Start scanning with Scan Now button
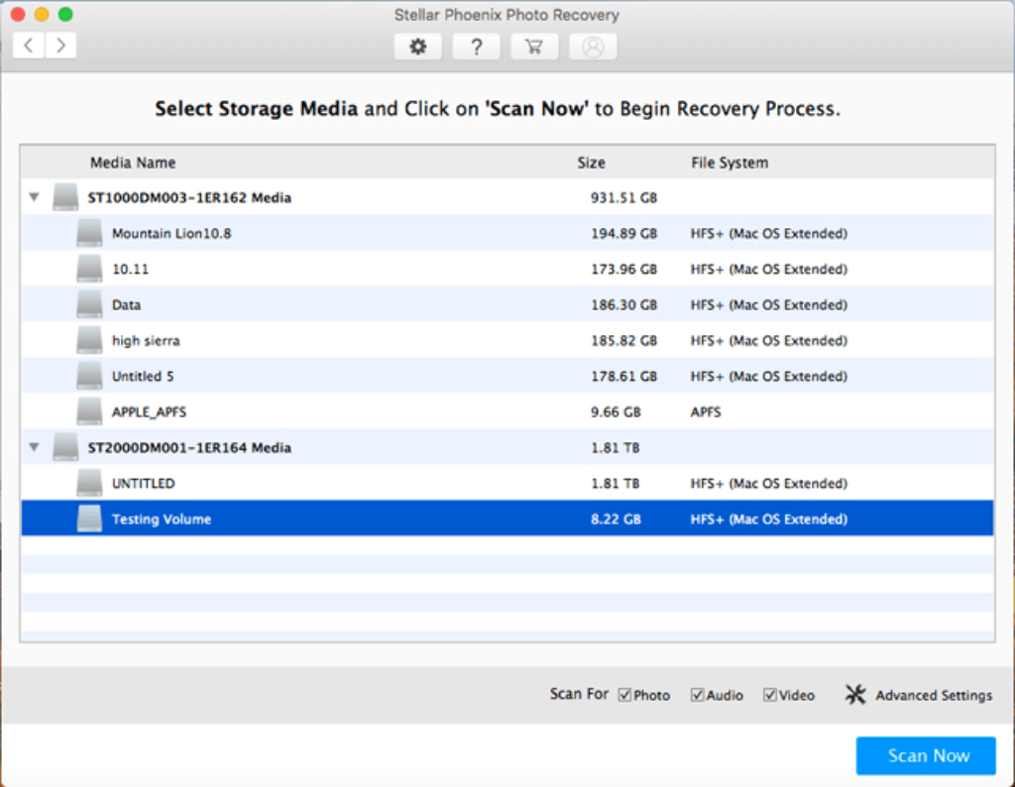The height and width of the screenshot is (787, 1015). (x=926, y=755)
